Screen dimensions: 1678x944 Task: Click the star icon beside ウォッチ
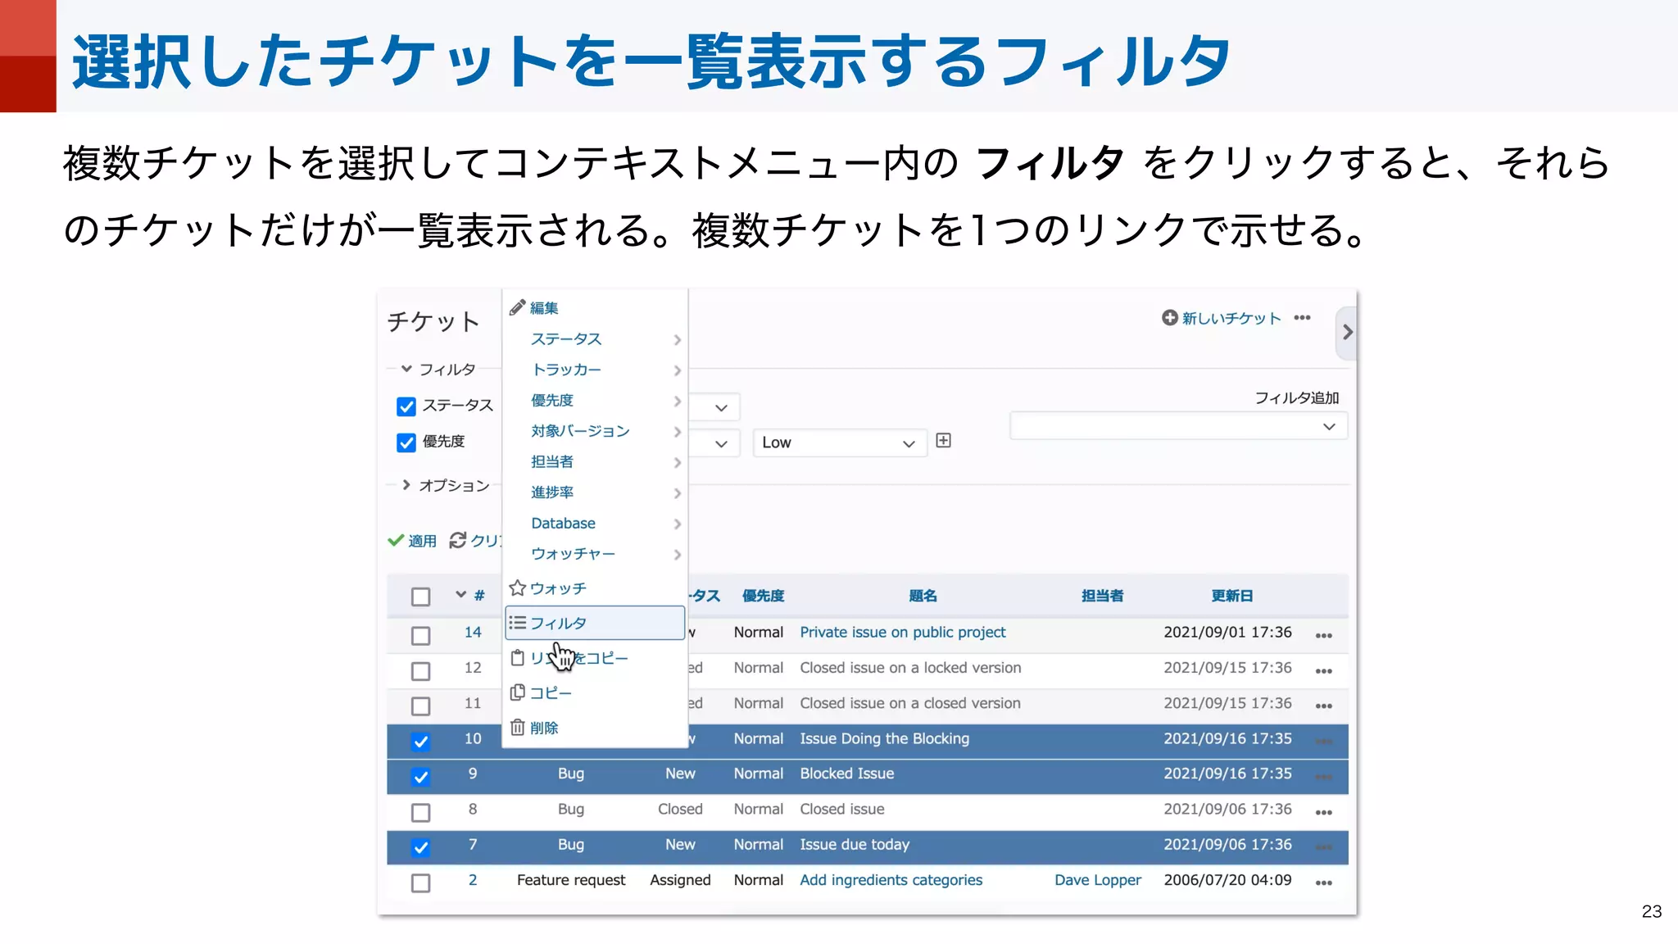coord(517,588)
